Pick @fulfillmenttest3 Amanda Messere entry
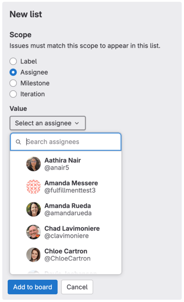Image resolution: width=184 pixels, height=302 pixels. (66, 187)
